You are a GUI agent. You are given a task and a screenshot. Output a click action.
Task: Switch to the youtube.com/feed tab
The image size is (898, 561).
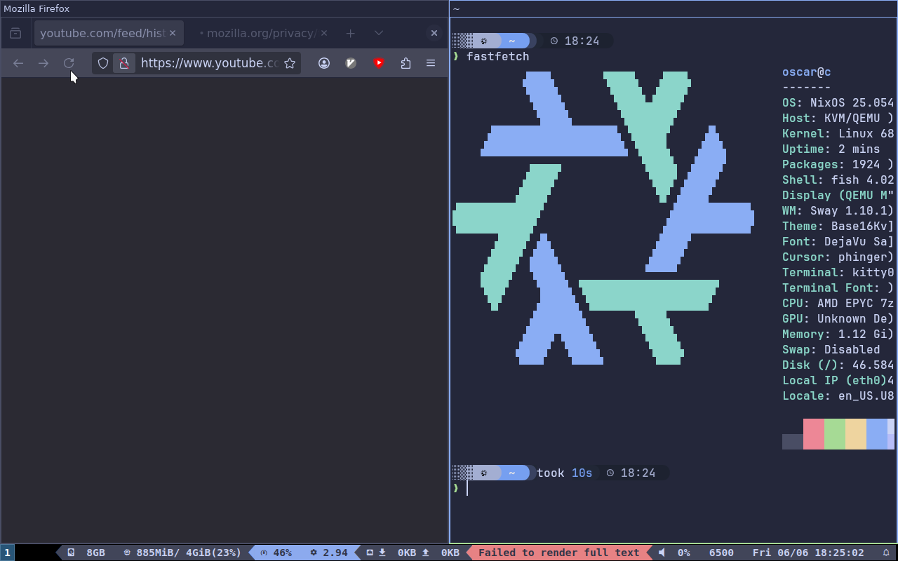pyautogui.click(x=109, y=33)
